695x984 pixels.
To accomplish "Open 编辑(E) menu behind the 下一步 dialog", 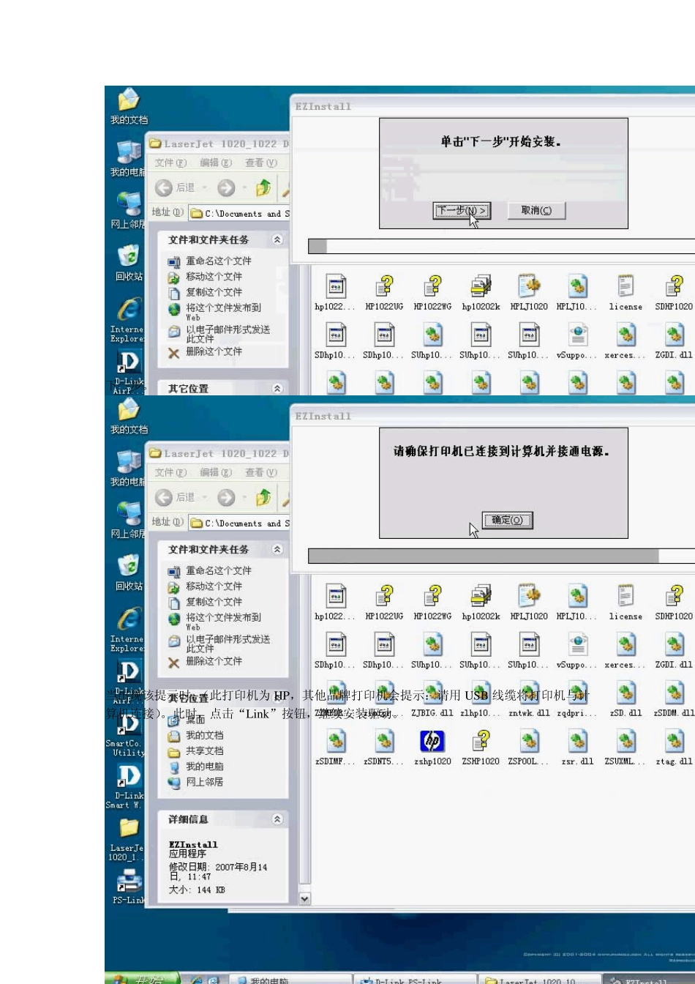I will click(x=216, y=163).
